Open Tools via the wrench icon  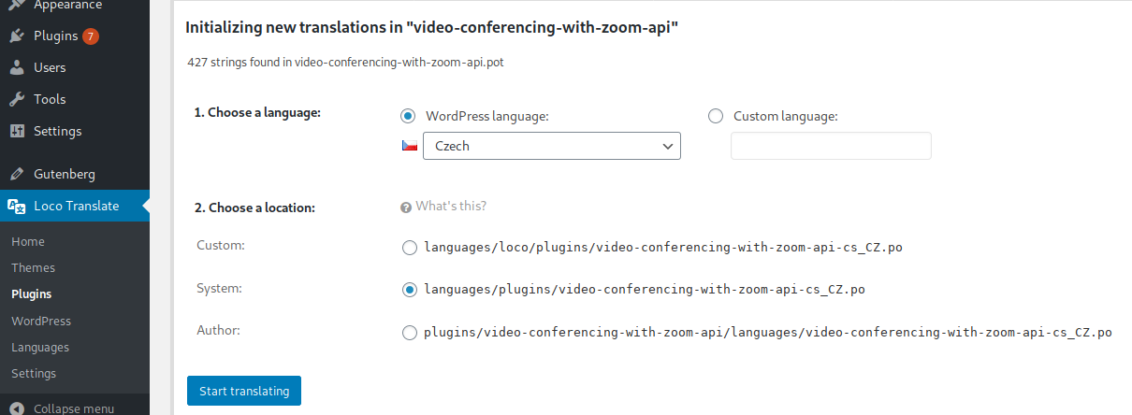(x=17, y=99)
